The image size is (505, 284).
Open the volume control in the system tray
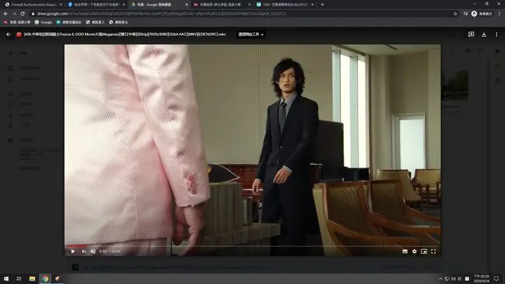coord(453,279)
